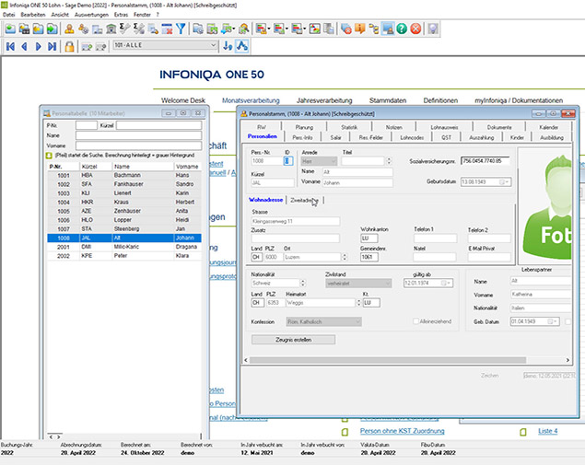Open the Monatsverarbeitung link
Viewport: 585px width, 465px height.
pos(251,100)
